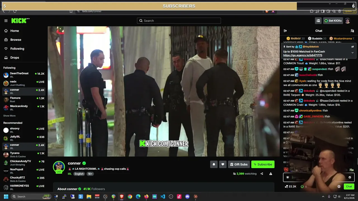Open the go.egency.io pinned link

303,55
